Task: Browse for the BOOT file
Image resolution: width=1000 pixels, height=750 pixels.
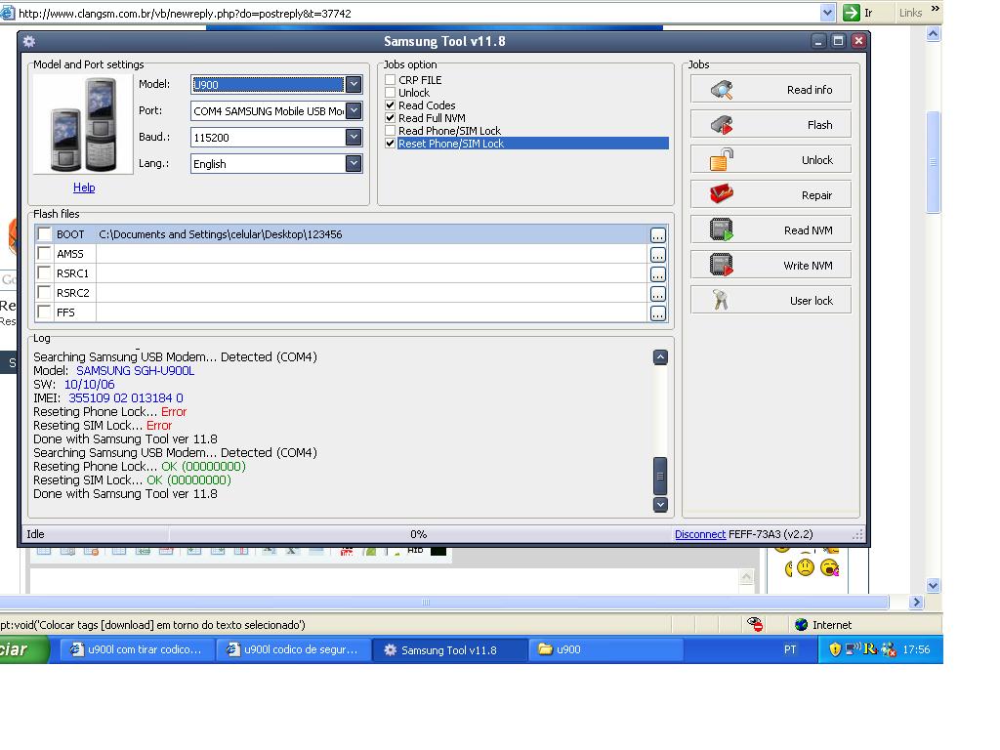Action: pos(657,235)
